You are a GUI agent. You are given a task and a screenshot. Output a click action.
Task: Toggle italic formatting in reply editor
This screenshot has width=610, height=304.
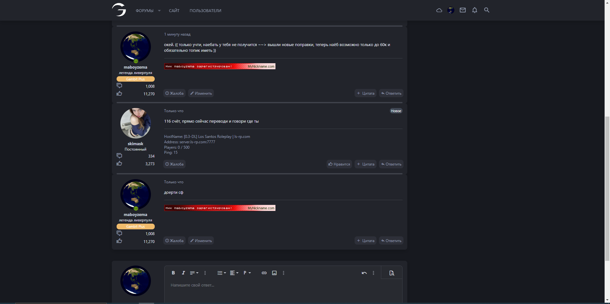(183, 273)
